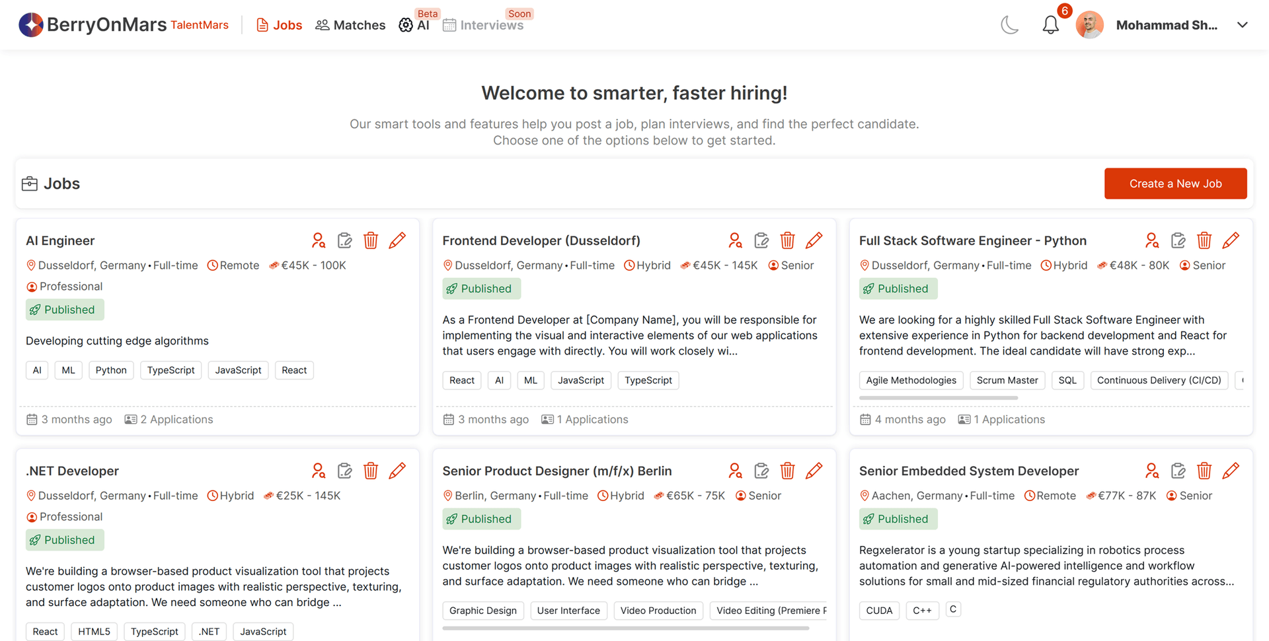1269x641 pixels.
Task: Open the AI Engineer job title
Action: point(60,241)
